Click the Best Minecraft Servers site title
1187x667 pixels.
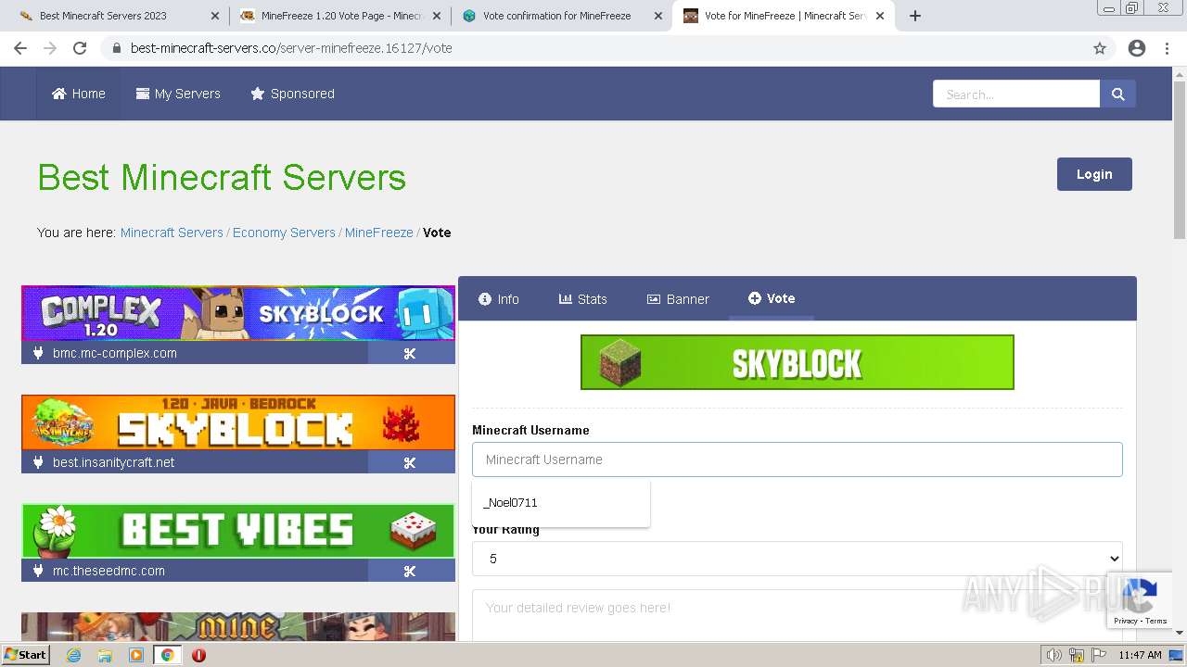222,177
